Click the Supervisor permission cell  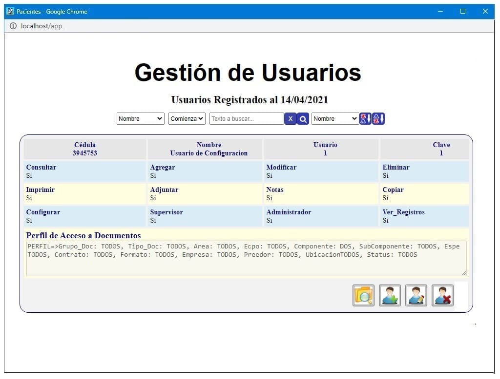tap(205, 216)
